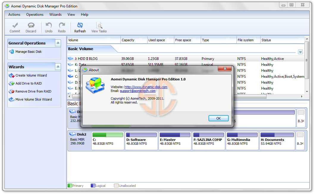Viewport: 315px width, 194px height.
Task: Collapse the Wizards panel
Action: coord(58,67)
